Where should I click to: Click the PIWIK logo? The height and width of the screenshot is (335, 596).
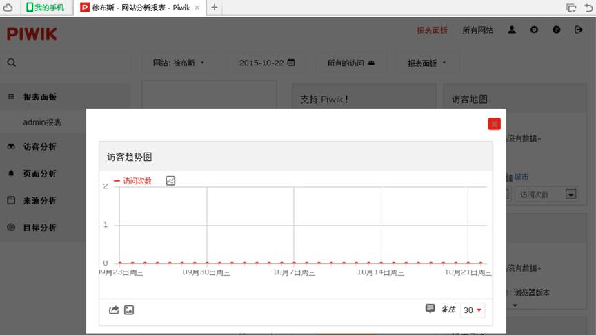[x=32, y=34]
